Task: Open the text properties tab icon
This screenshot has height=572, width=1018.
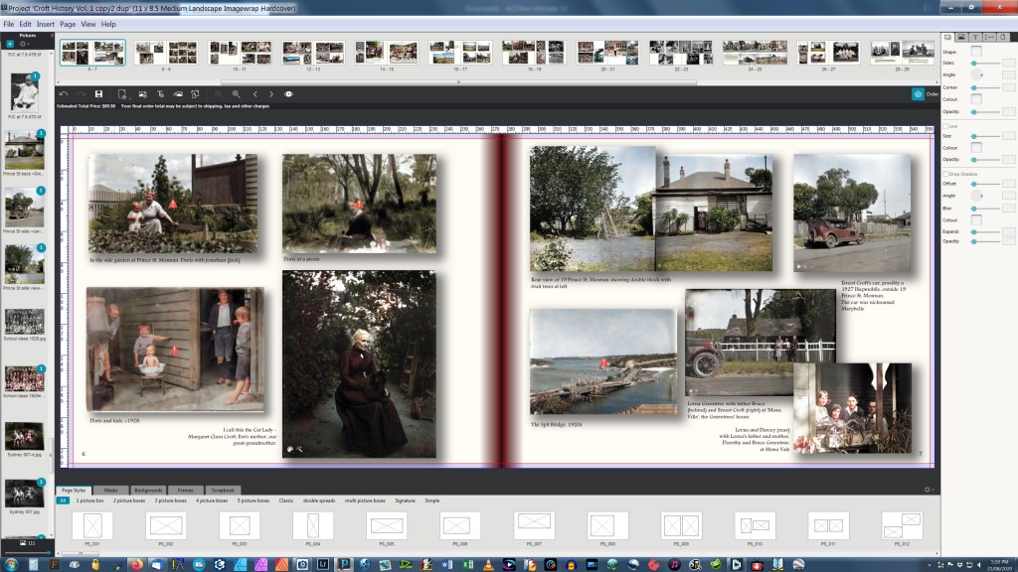Action: 975,37
